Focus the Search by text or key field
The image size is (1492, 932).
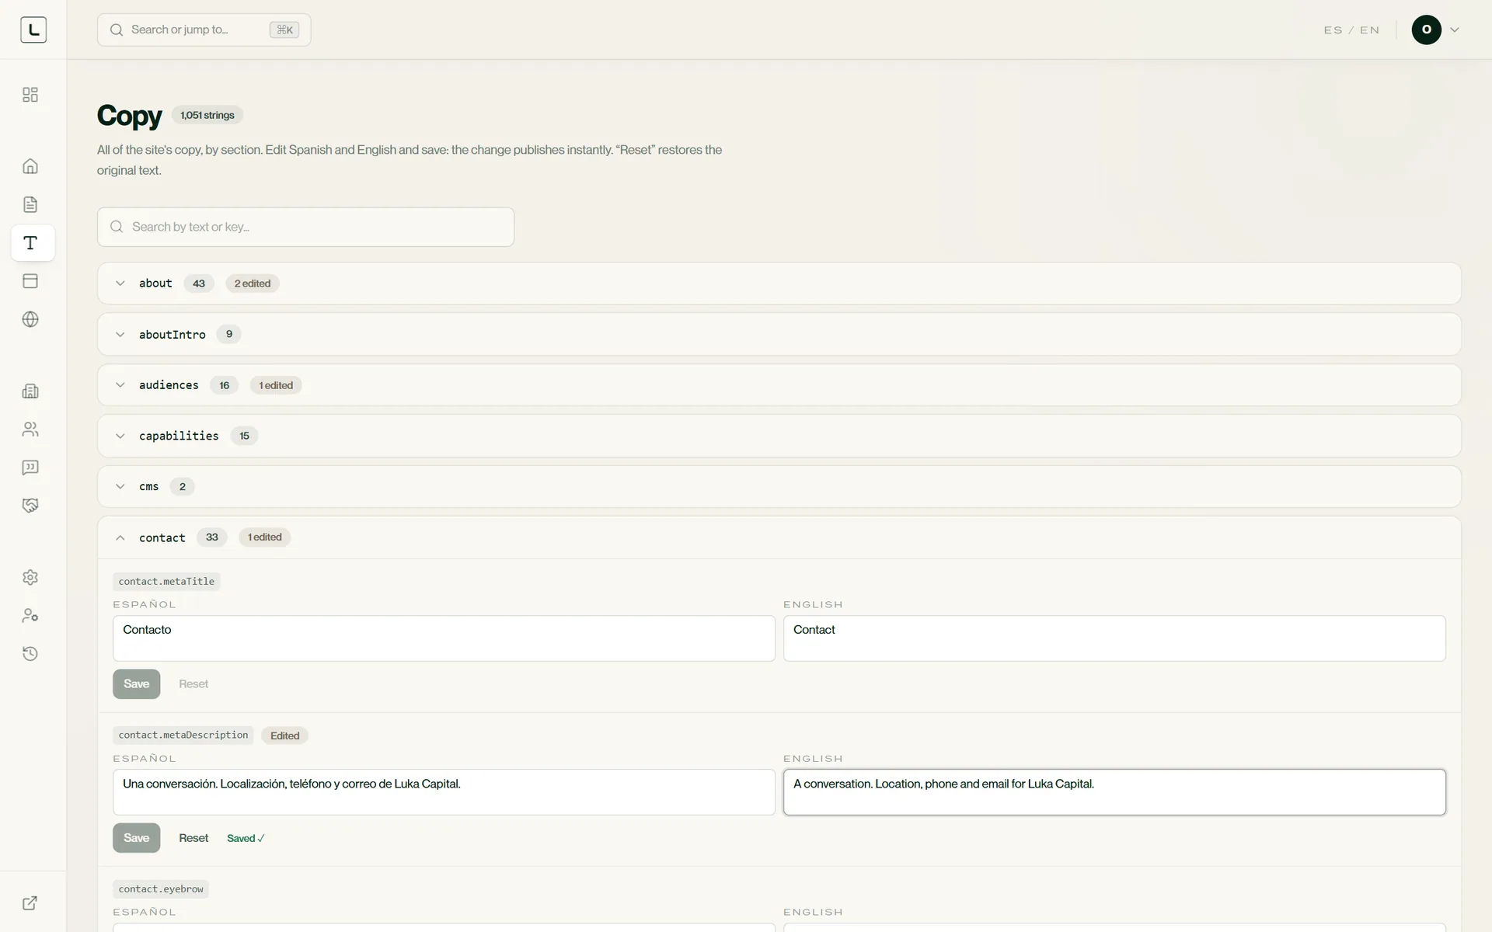305,227
